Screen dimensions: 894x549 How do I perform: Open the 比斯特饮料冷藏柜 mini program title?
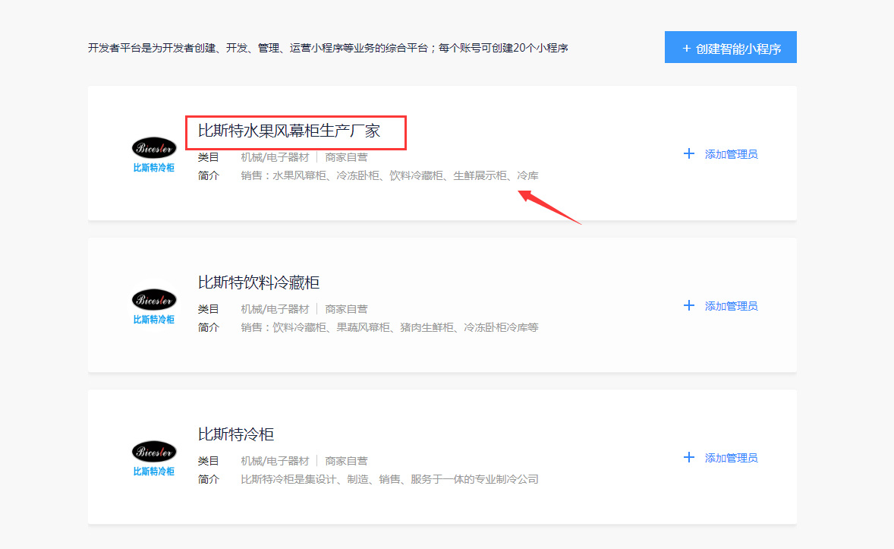coord(258,282)
